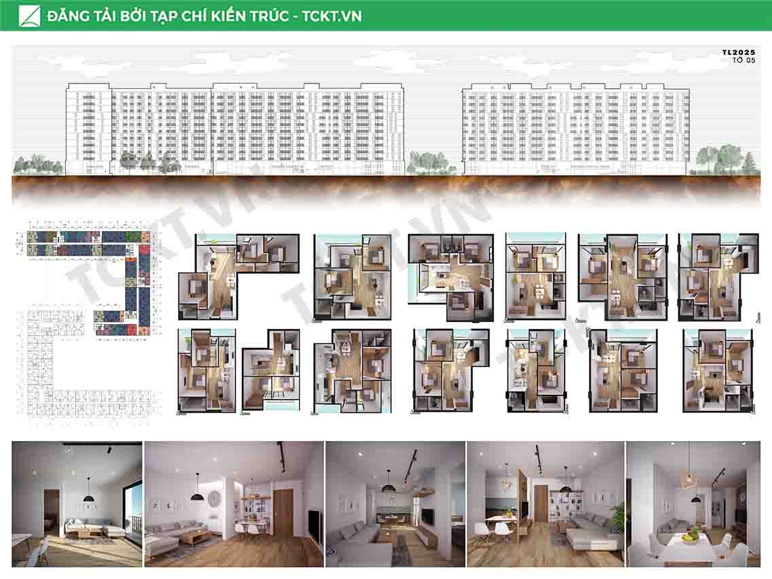The height and width of the screenshot is (579, 772).
Task: View the middle interior render
Action: [x=395, y=504]
